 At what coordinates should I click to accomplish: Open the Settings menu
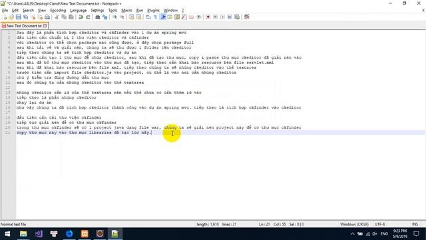[x=97, y=11]
